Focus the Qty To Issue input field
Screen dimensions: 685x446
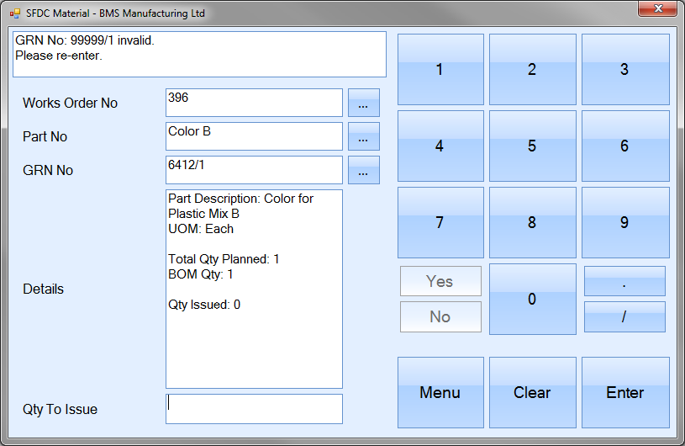click(x=254, y=409)
